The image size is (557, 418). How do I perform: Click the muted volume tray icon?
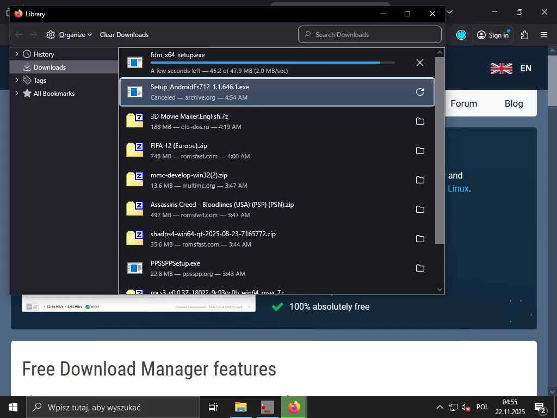click(x=466, y=407)
